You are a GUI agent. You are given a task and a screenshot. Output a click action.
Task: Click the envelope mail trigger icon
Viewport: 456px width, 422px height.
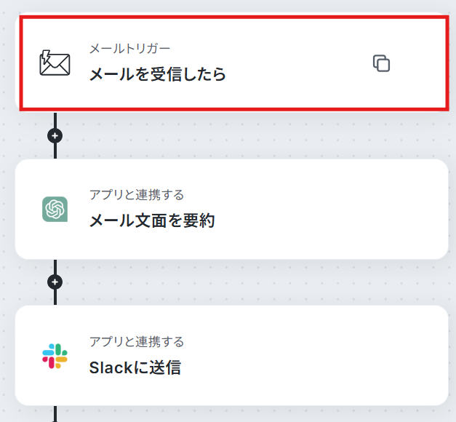55,63
